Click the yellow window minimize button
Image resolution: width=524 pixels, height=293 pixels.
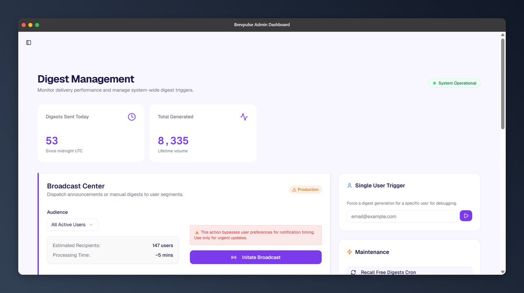30,25
